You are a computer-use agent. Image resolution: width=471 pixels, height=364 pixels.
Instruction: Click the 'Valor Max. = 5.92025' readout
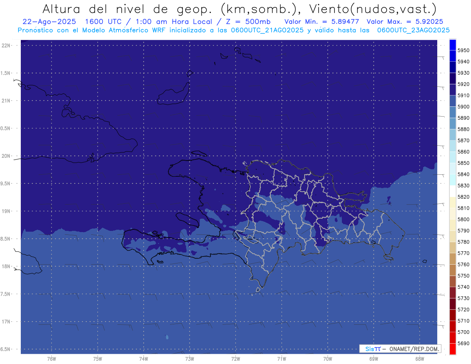click(405, 22)
